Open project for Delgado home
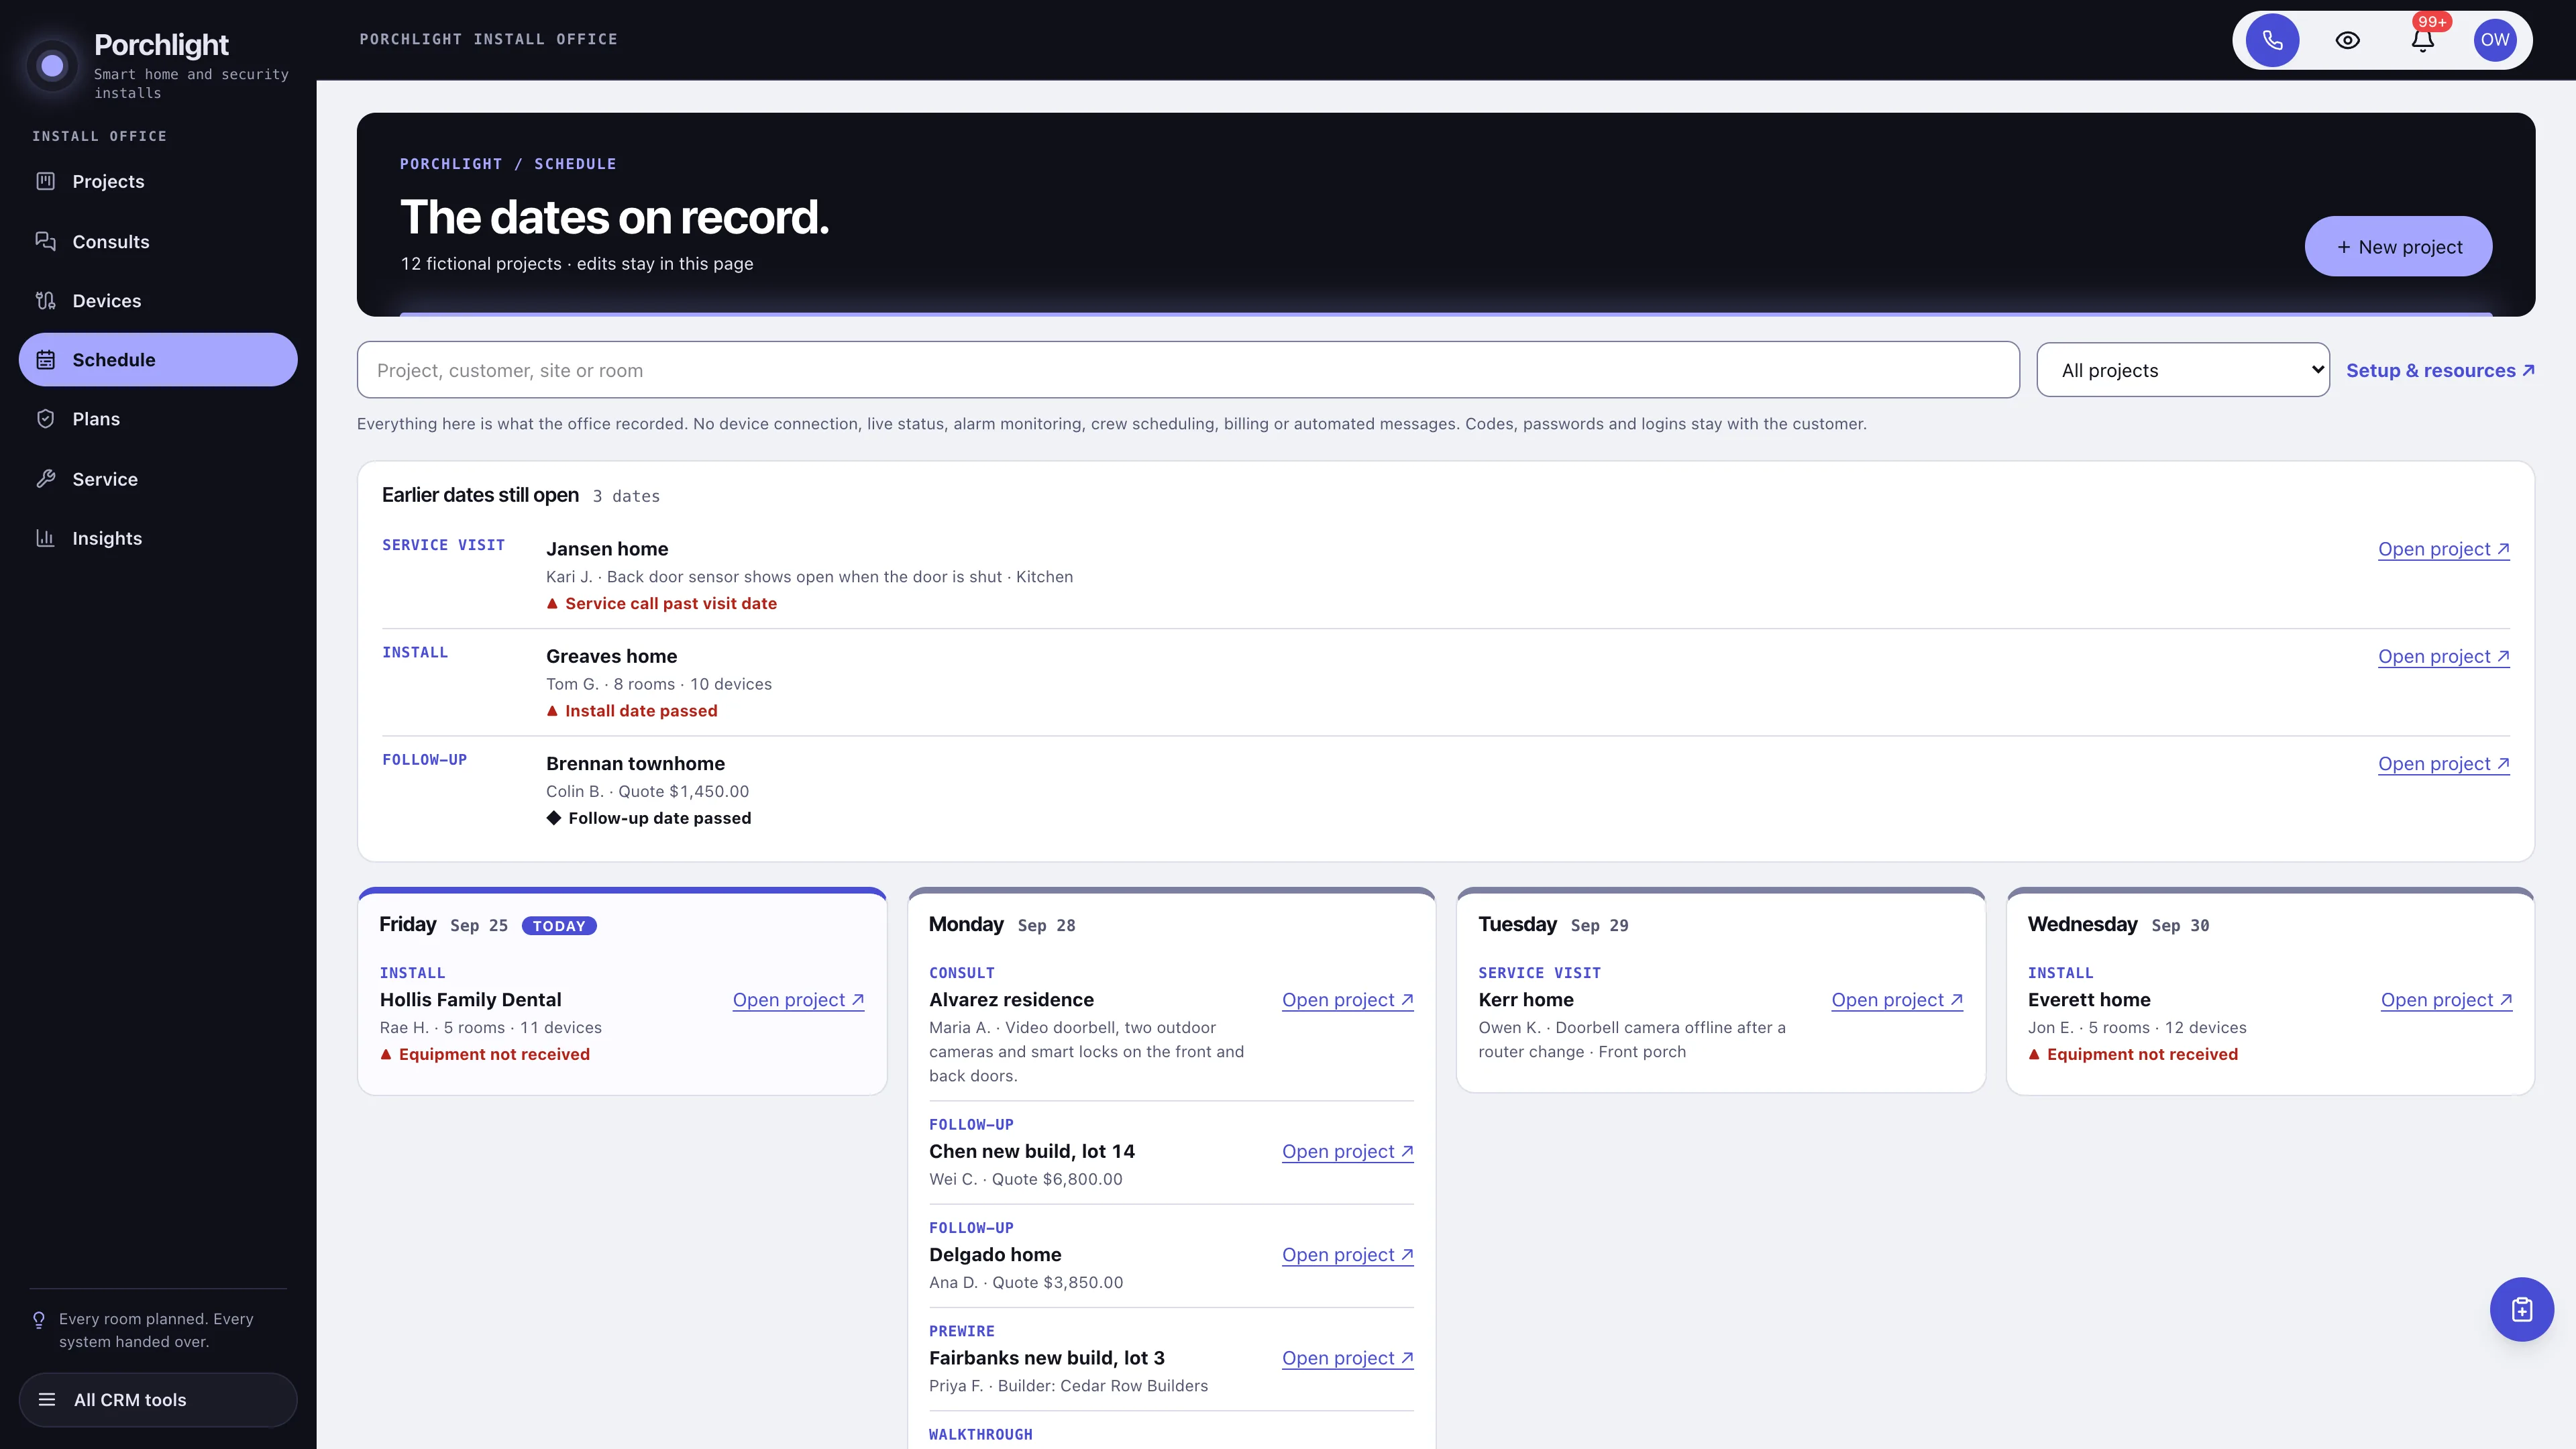 coord(1348,1254)
